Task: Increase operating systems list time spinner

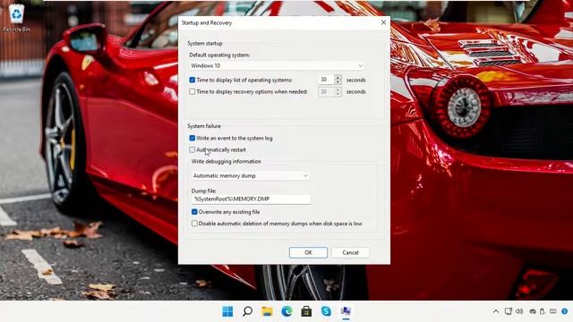Action: pos(338,78)
